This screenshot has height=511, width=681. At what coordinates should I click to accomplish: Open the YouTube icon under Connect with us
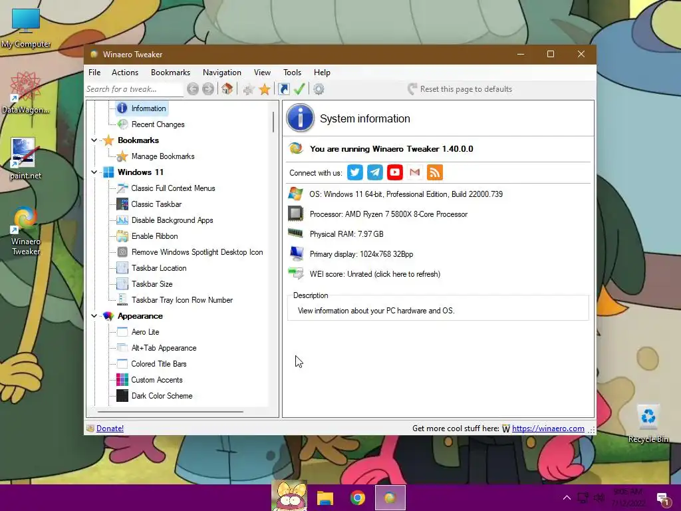point(395,172)
